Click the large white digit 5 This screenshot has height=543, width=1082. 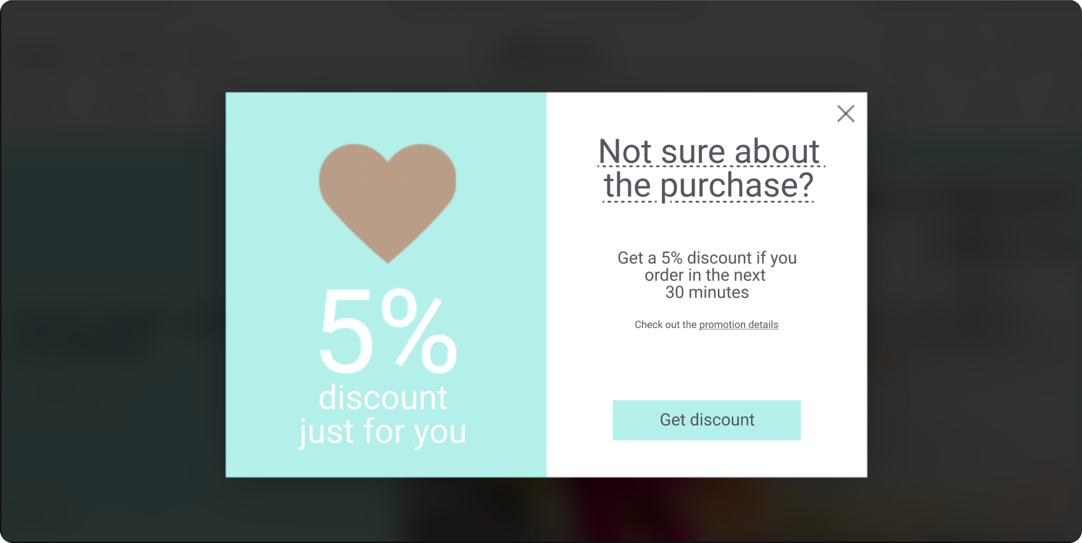(346, 331)
